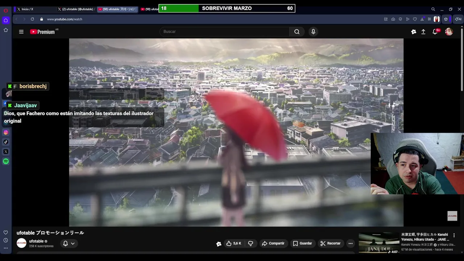Screen dimensions: 464x261
Task: Open the JANE DOE suggested video thumbnail
Action: (x=379, y=243)
